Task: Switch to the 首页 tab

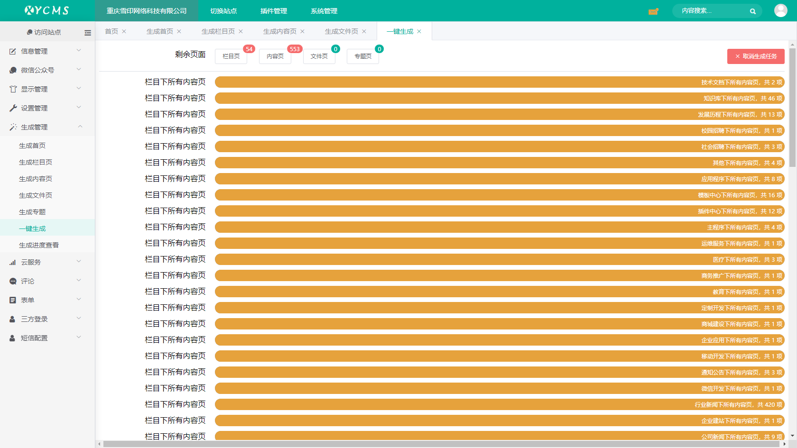Action: click(x=111, y=31)
